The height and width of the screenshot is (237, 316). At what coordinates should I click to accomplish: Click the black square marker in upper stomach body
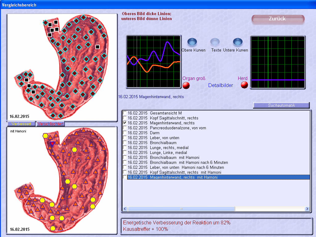coord(98,47)
